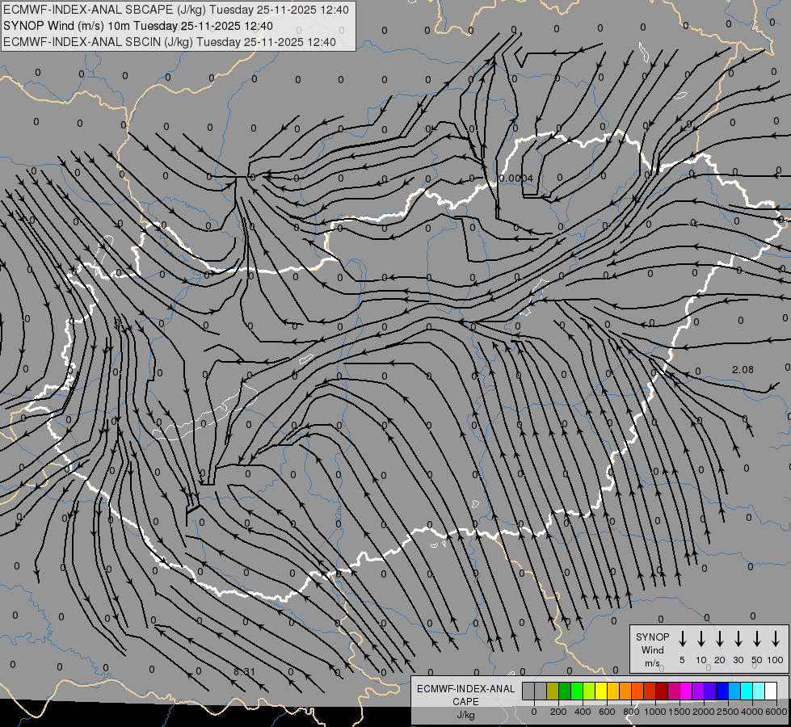Viewport: 791px width, 727px height.
Task: Click the 50 m/s wind arrow in legend
Action: coord(757,639)
